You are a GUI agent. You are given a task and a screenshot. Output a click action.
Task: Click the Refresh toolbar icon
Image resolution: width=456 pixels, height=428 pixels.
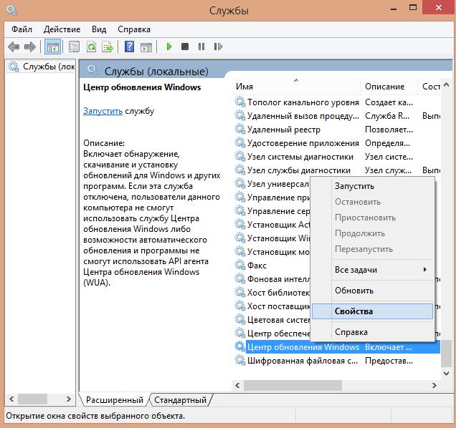[91, 47]
